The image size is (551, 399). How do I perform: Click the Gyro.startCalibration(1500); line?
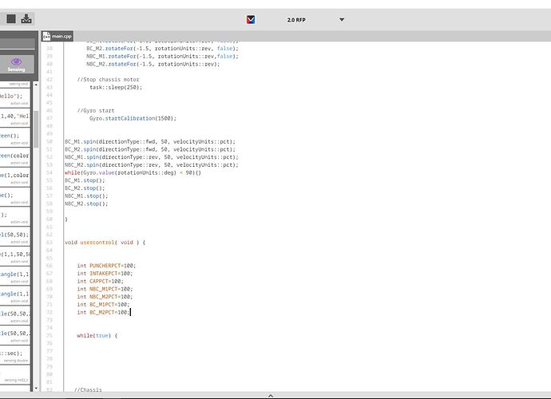coord(133,118)
